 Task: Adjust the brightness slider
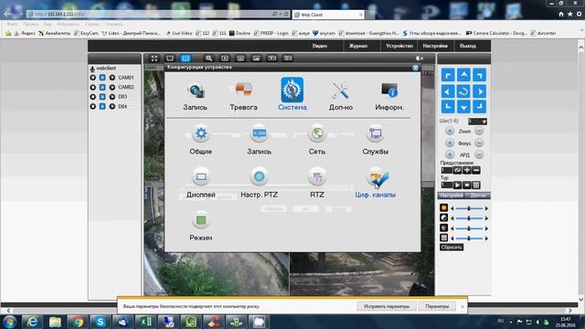coord(469,208)
